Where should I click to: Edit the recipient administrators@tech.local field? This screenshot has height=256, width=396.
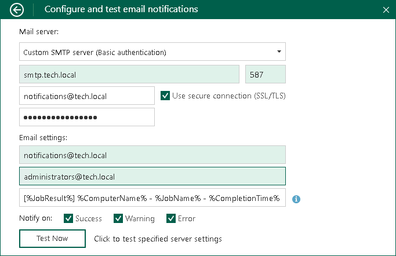click(152, 177)
